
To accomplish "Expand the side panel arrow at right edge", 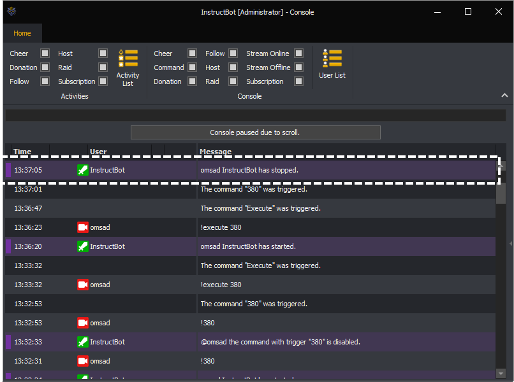I will [x=511, y=244].
